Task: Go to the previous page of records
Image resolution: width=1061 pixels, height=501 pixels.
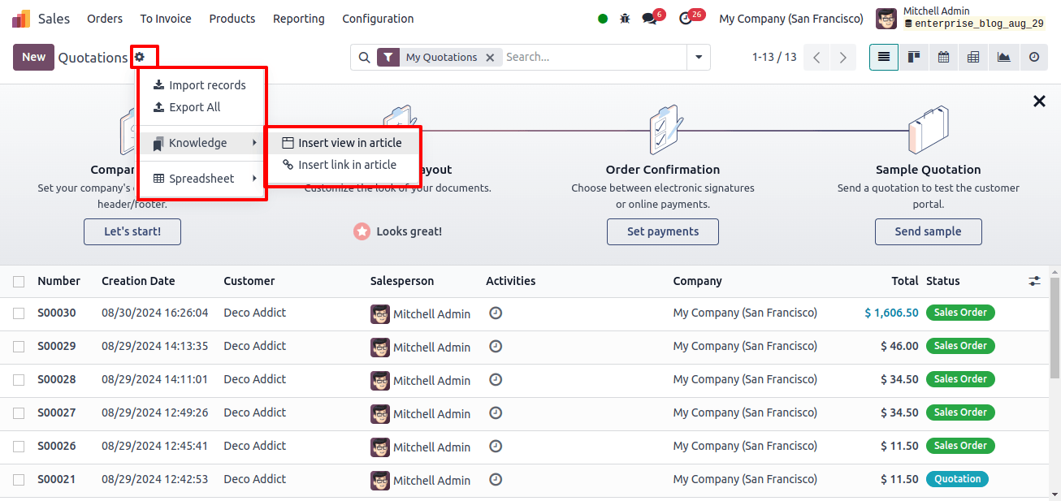Action: (x=817, y=58)
